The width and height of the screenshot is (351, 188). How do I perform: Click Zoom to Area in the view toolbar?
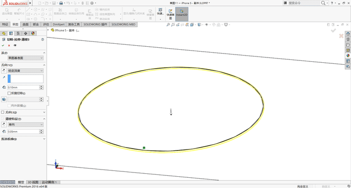tap(173, 25)
